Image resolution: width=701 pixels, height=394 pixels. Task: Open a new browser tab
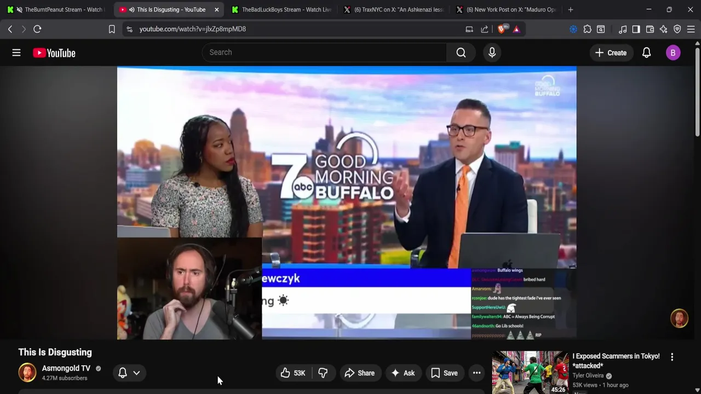click(571, 9)
